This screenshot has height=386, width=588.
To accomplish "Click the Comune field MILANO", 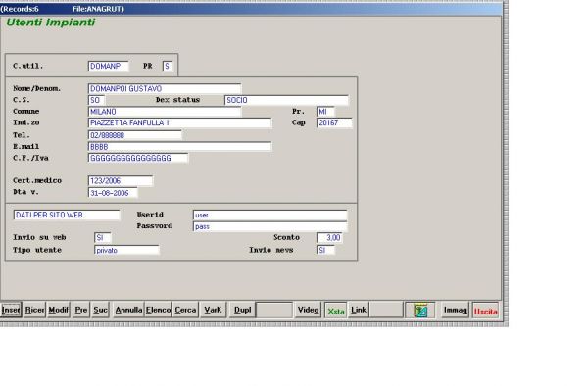I will (165, 112).
